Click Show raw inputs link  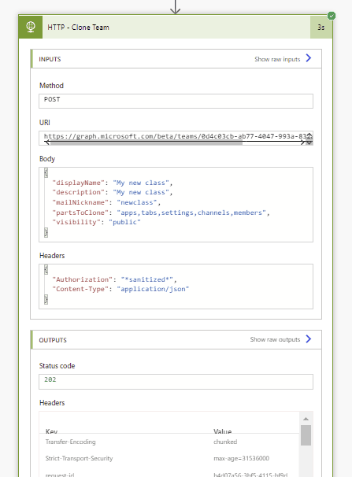tap(277, 59)
